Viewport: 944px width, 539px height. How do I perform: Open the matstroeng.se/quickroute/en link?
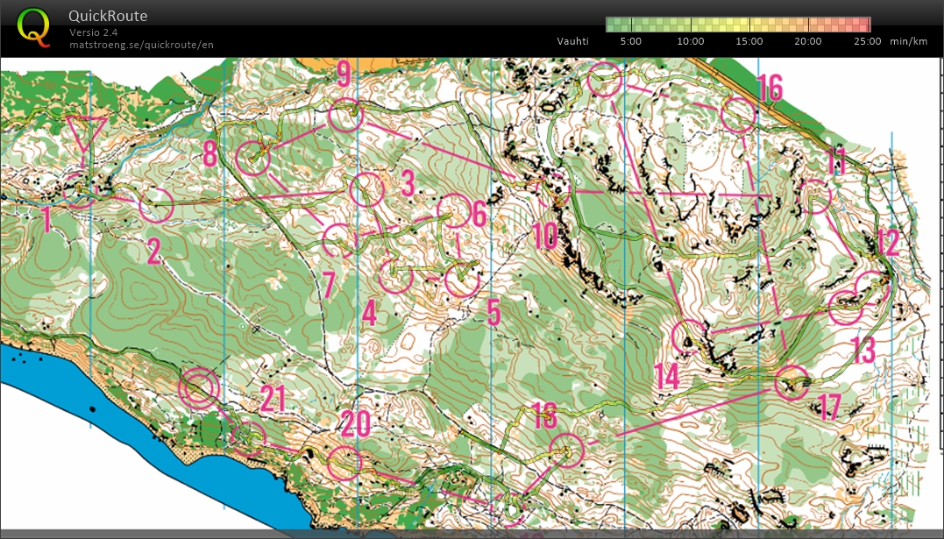point(142,45)
